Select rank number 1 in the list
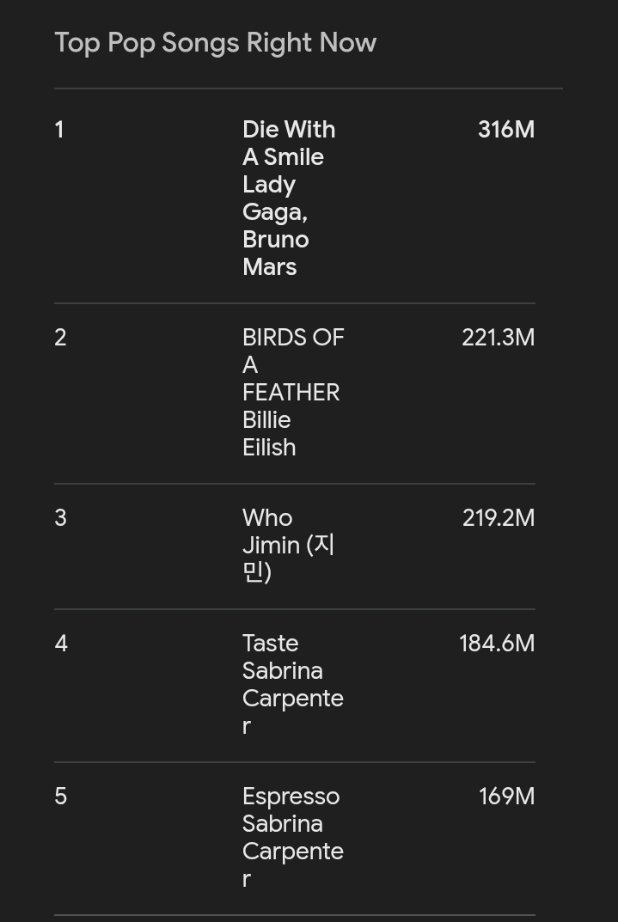Screen dimensions: 618x922 [x=59, y=130]
